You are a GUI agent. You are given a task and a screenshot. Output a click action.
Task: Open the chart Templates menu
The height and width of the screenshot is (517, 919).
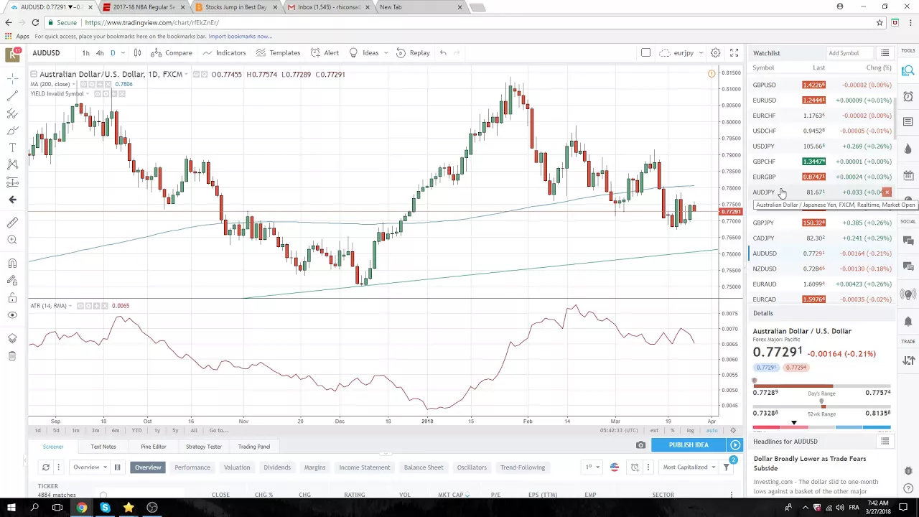pyautogui.click(x=278, y=52)
